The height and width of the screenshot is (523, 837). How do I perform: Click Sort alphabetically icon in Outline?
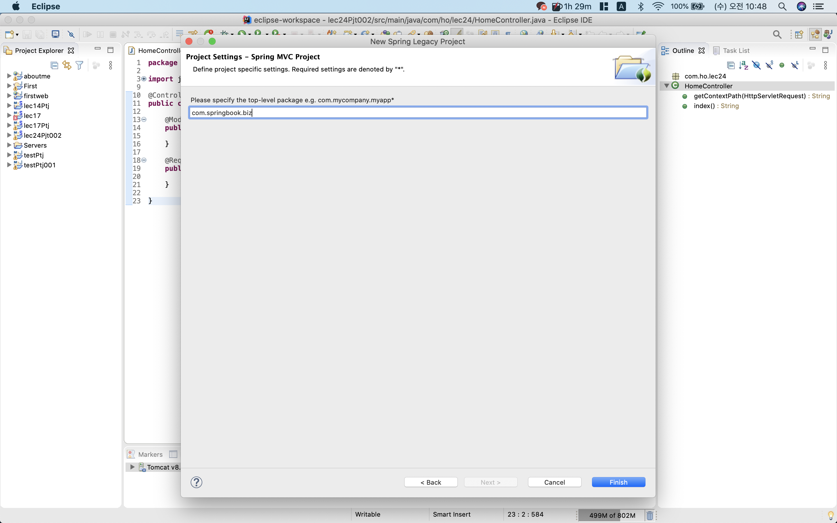click(743, 65)
